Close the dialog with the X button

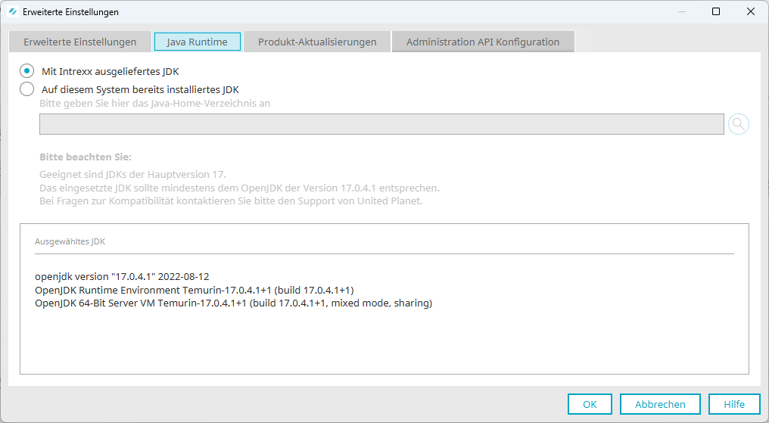tap(750, 12)
